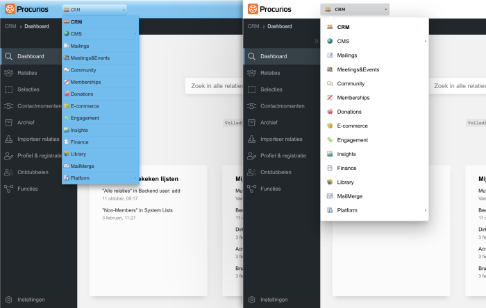
Task: Open Instellingen in right window sidebar
Action: click(282, 300)
